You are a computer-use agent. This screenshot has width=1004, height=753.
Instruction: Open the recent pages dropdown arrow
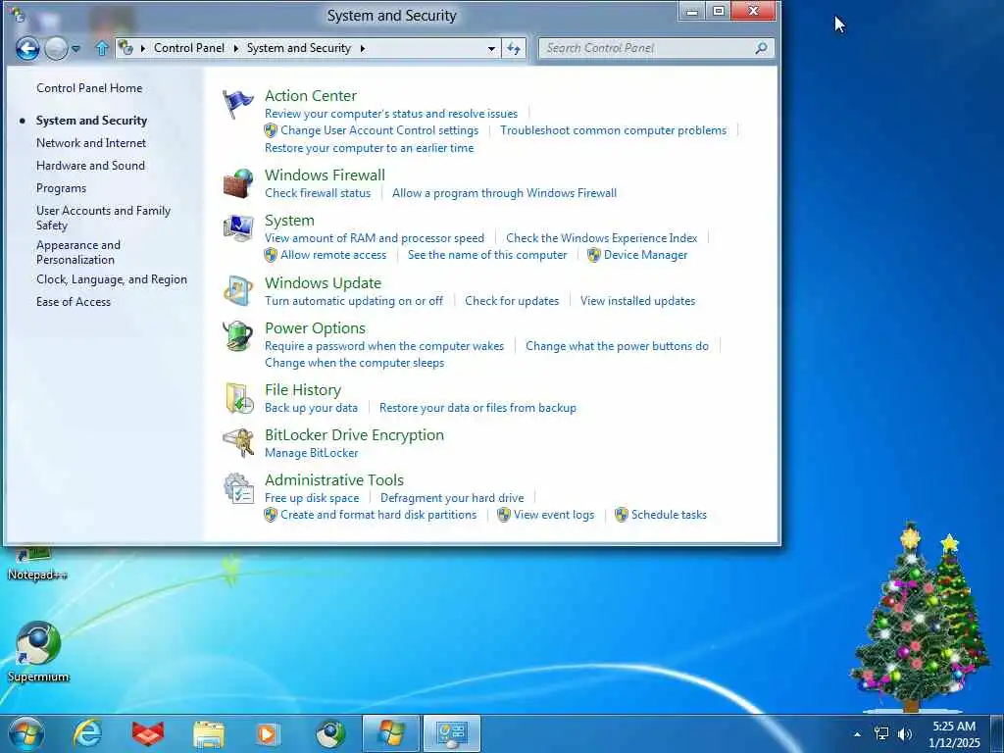click(x=75, y=49)
